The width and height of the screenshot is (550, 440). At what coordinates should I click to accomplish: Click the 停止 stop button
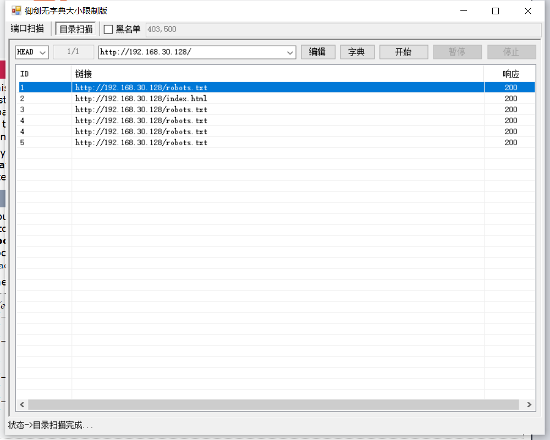tap(512, 52)
